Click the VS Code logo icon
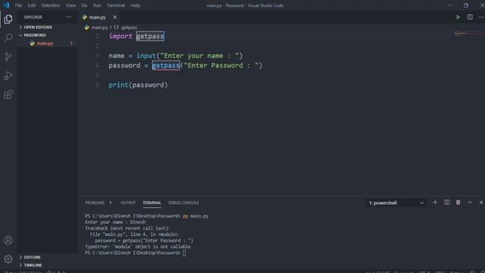This screenshot has width=485, height=273. (x=6, y=5)
